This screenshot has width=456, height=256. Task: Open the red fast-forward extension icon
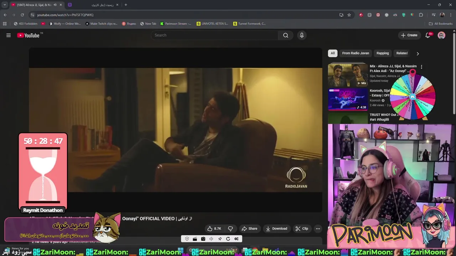[378, 15]
